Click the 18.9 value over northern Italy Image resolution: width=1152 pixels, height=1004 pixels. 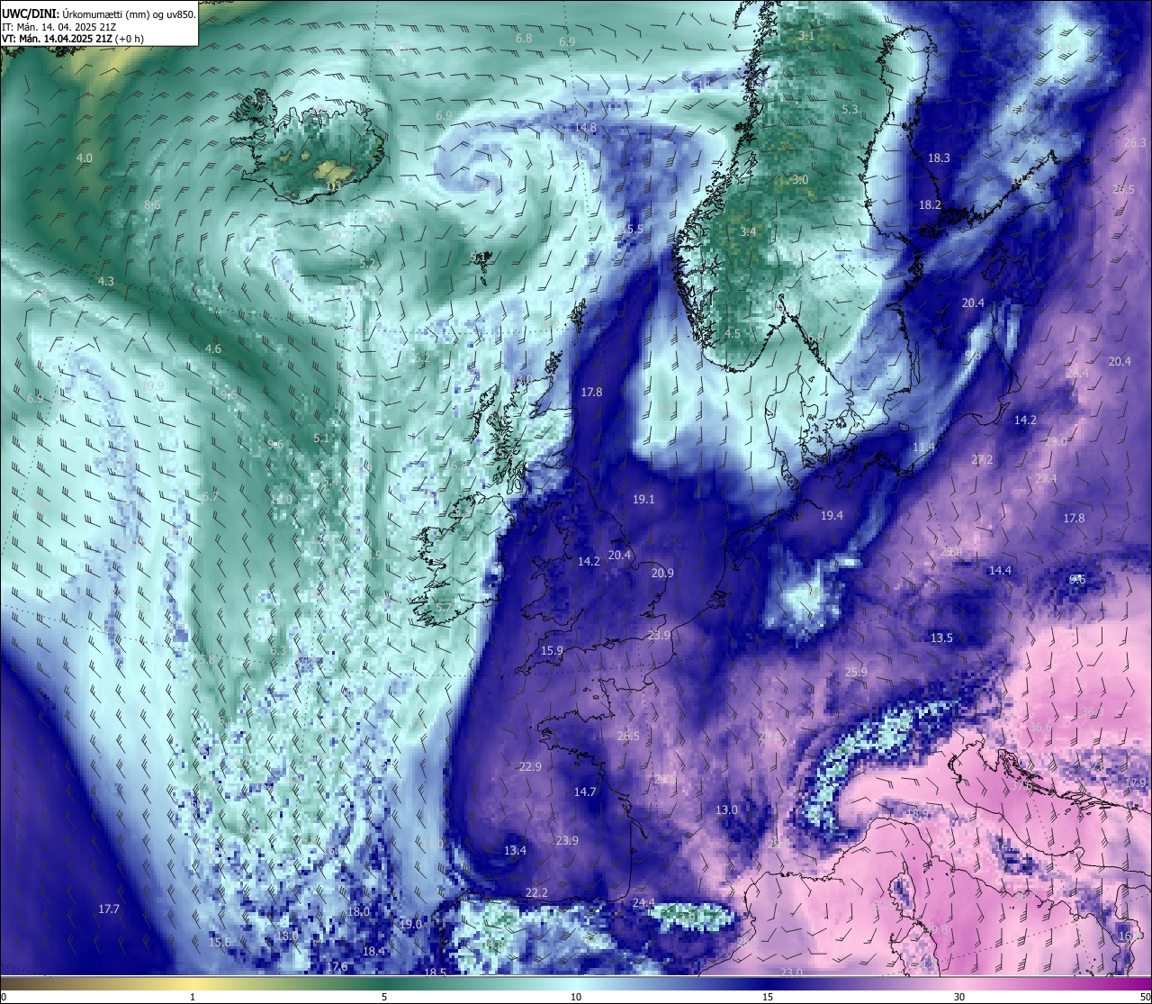pyautogui.click(x=917, y=813)
